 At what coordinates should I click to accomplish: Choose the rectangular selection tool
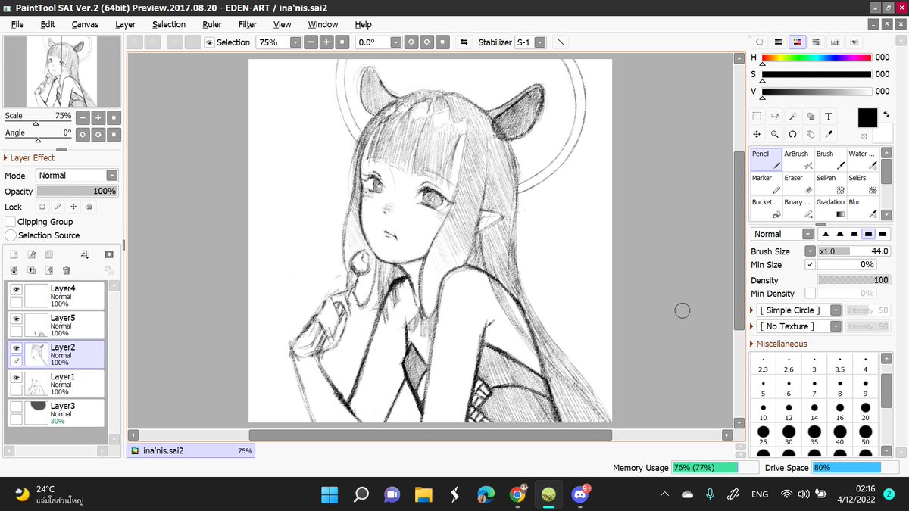757,117
